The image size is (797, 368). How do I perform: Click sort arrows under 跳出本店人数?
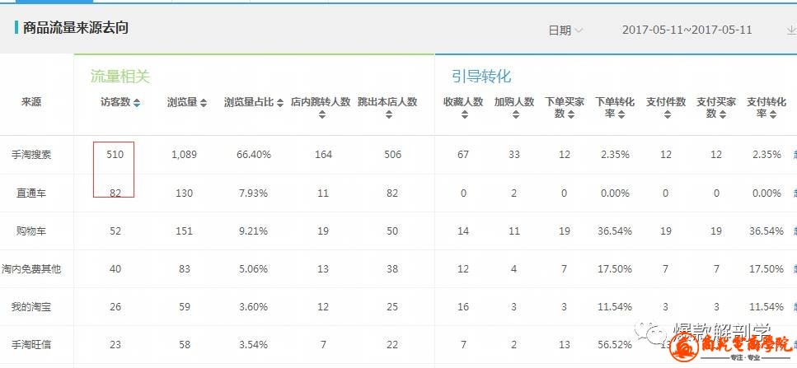(387, 114)
